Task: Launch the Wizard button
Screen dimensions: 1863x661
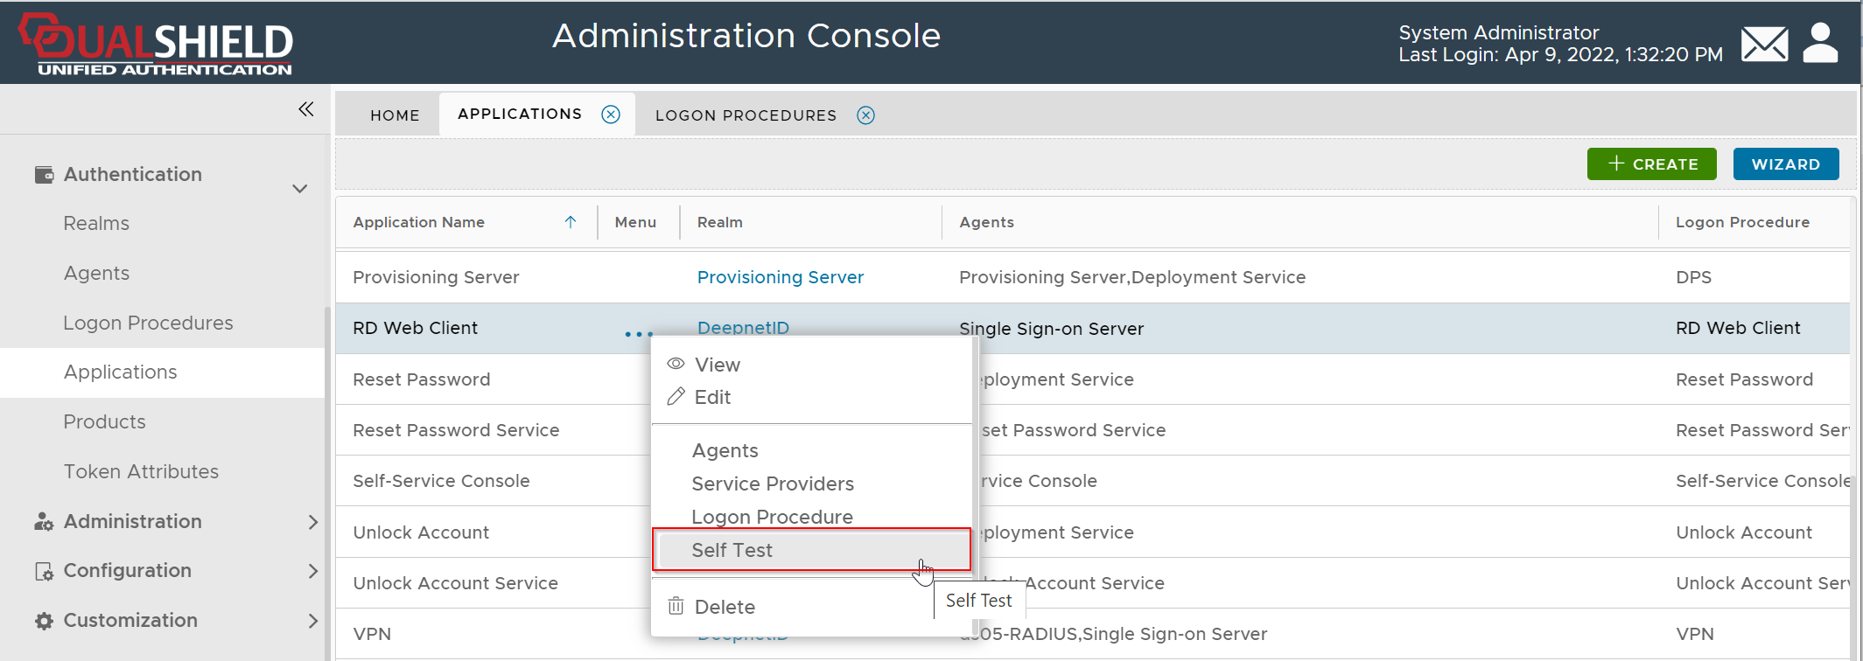Action: coord(1785,164)
